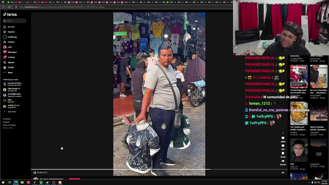Mute the video with speaker icon
The height and width of the screenshot is (185, 329).
(283, 173)
